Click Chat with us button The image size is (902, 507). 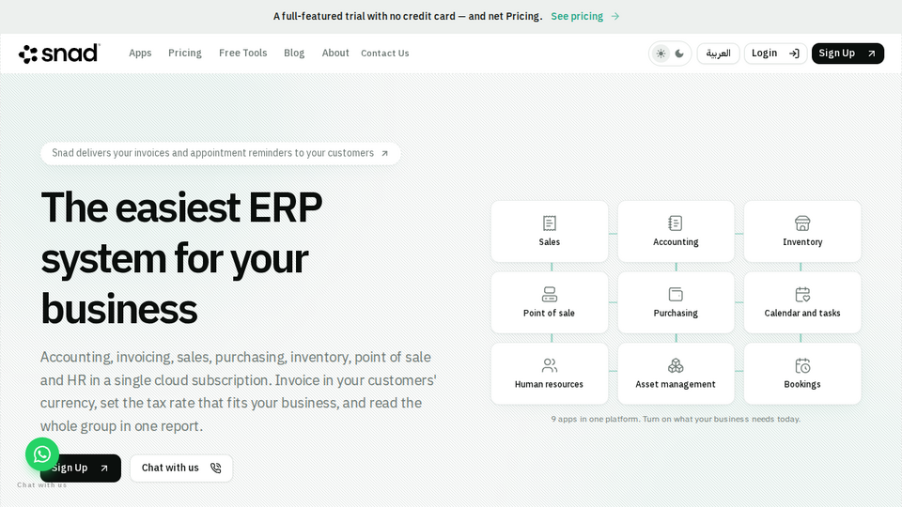click(181, 468)
